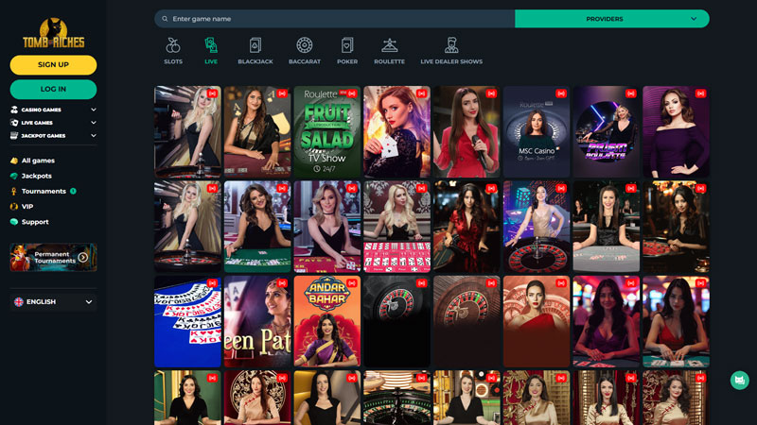
Task: Expand the Providers dropdown
Action: 611,19
